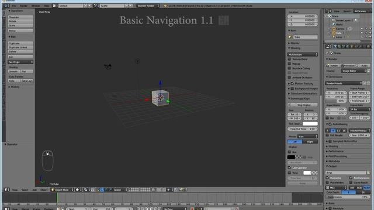The height and width of the screenshot is (210, 374).
Task: Select the Render Layers properties icon
Action: [x=339, y=47]
